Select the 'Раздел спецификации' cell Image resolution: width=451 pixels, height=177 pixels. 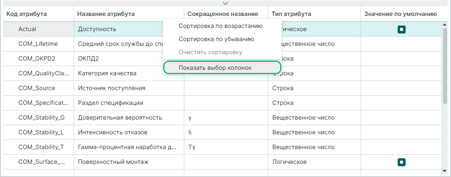111,103
